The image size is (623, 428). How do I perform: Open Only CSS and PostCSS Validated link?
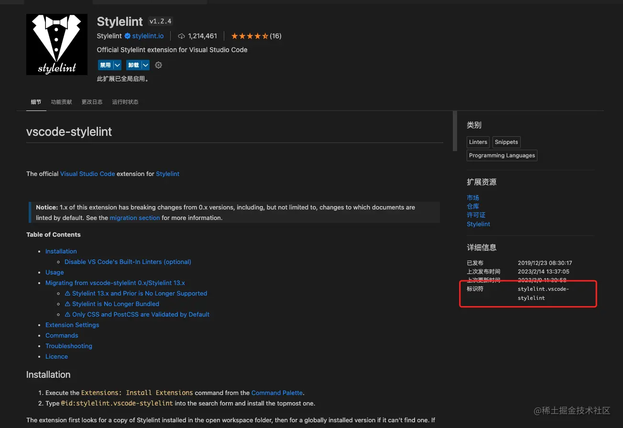point(137,314)
